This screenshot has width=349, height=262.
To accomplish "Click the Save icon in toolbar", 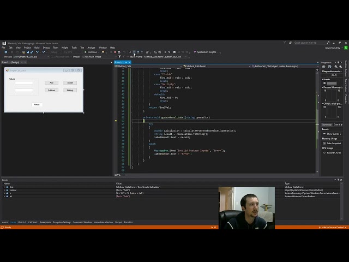I will coord(28,52).
